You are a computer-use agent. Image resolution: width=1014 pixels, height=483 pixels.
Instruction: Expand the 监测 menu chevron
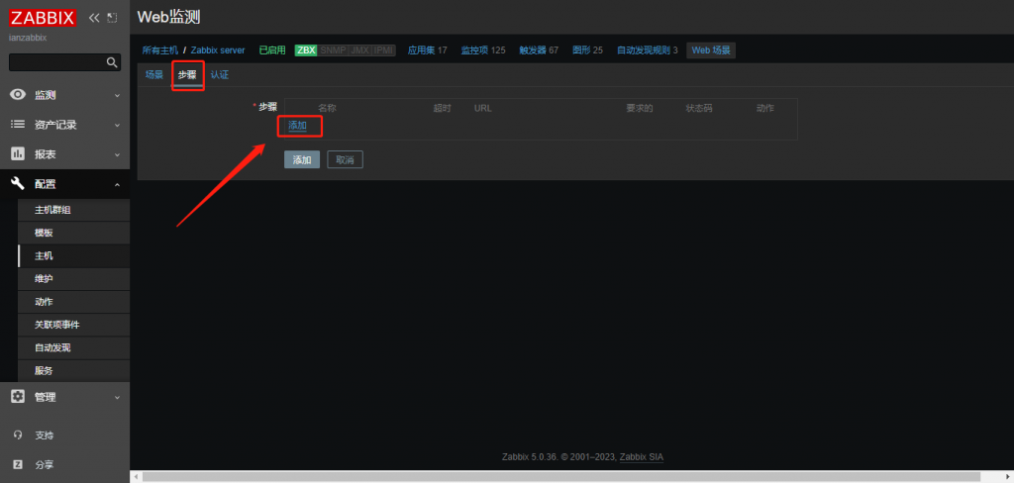117,96
